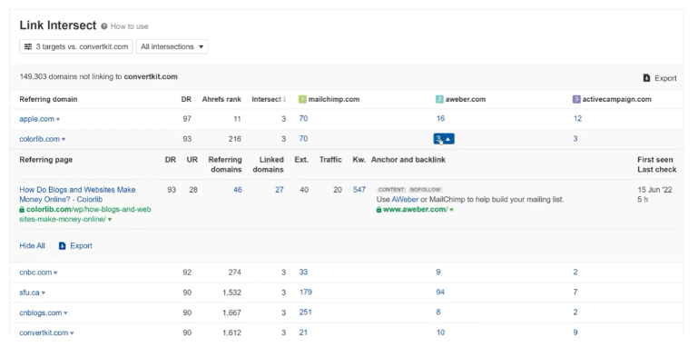Sort by the Ahrefs rank column header
698x357 pixels.
pos(221,99)
